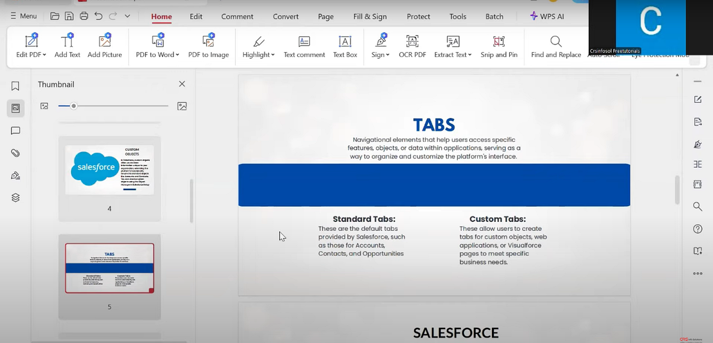The width and height of the screenshot is (713, 343).
Task: Open the more options ellipsis icon
Action: click(x=698, y=274)
